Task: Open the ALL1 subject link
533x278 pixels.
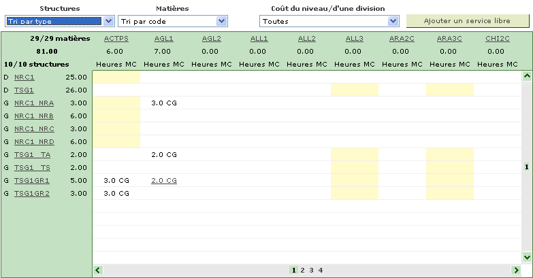Action: [x=259, y=38]
